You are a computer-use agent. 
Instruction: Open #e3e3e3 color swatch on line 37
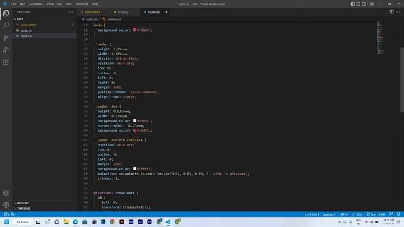click(134, 120)
